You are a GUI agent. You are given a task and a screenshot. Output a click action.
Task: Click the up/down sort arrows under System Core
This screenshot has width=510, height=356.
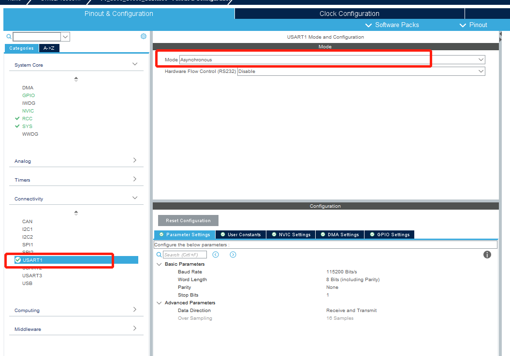(x=76, y=79)
